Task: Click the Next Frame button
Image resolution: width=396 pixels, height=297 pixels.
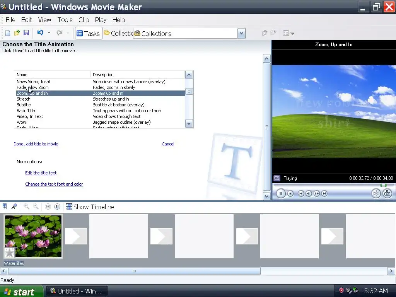Action: click(x=316, y=194)
